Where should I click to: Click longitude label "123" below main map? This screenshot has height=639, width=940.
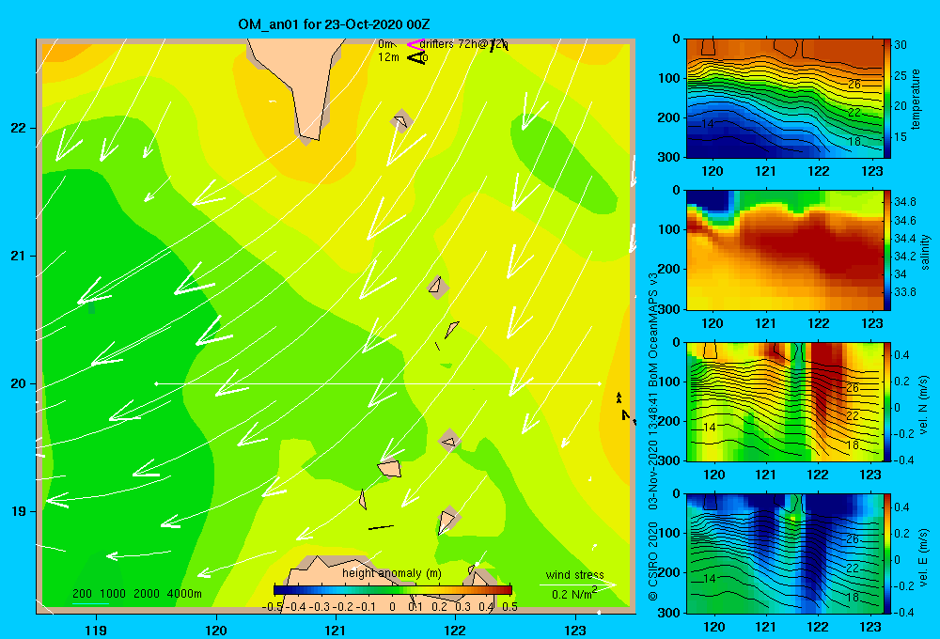point(575,630)
